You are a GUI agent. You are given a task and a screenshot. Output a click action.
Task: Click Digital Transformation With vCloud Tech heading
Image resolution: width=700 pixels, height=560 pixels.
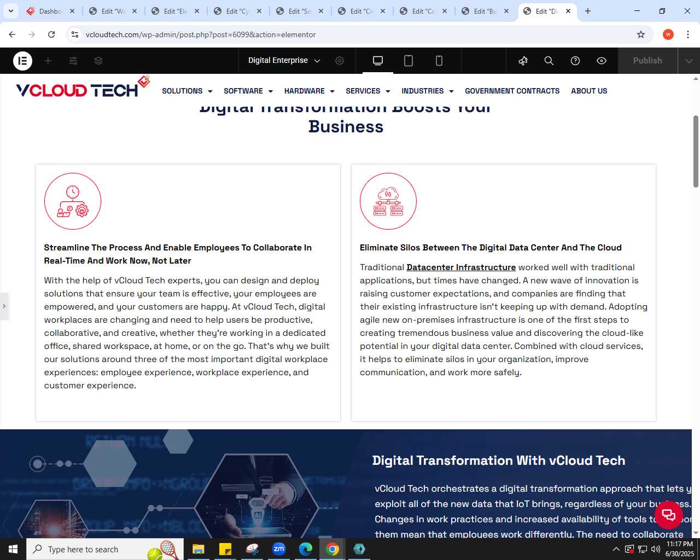[x=499, y=460]
